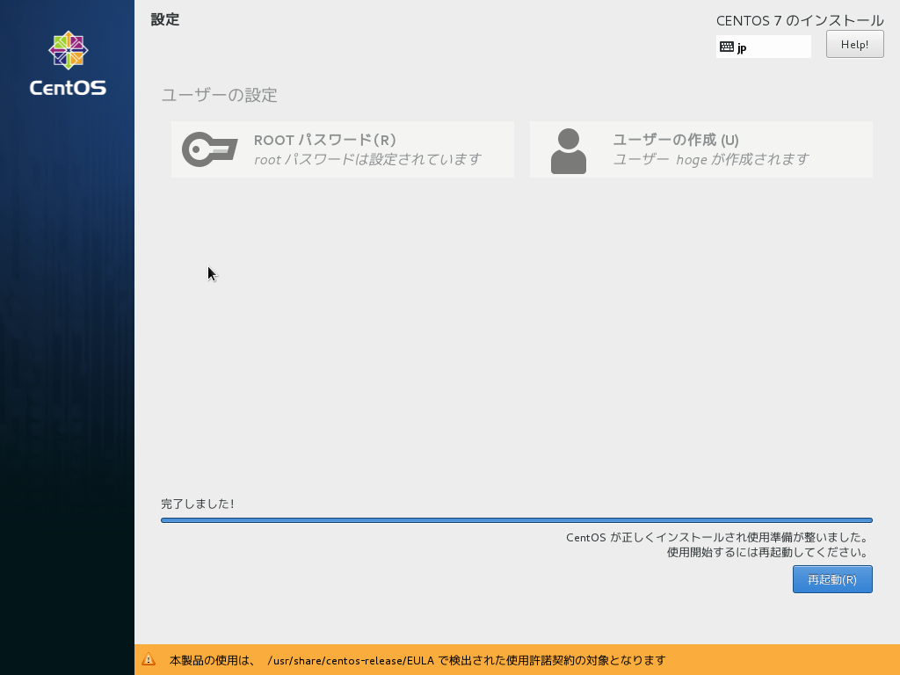Click the 再起動(R) button to reboot
The width and height of the screenshot is (900, 675).
(x=831, y=579)
